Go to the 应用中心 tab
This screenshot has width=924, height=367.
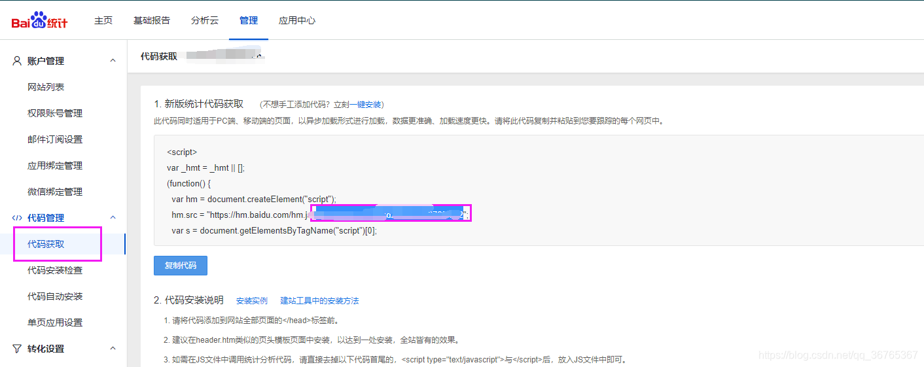pyautogui.click(x=297, y=20)
